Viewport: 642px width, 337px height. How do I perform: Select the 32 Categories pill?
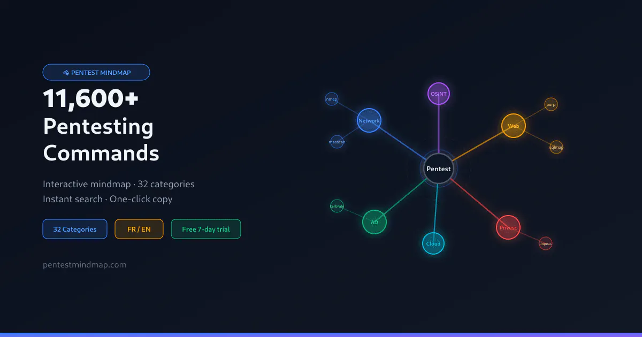(75, 229)
